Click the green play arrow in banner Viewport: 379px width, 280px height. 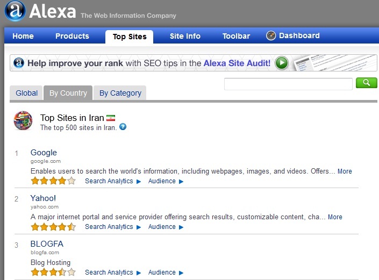click(282, 63)
